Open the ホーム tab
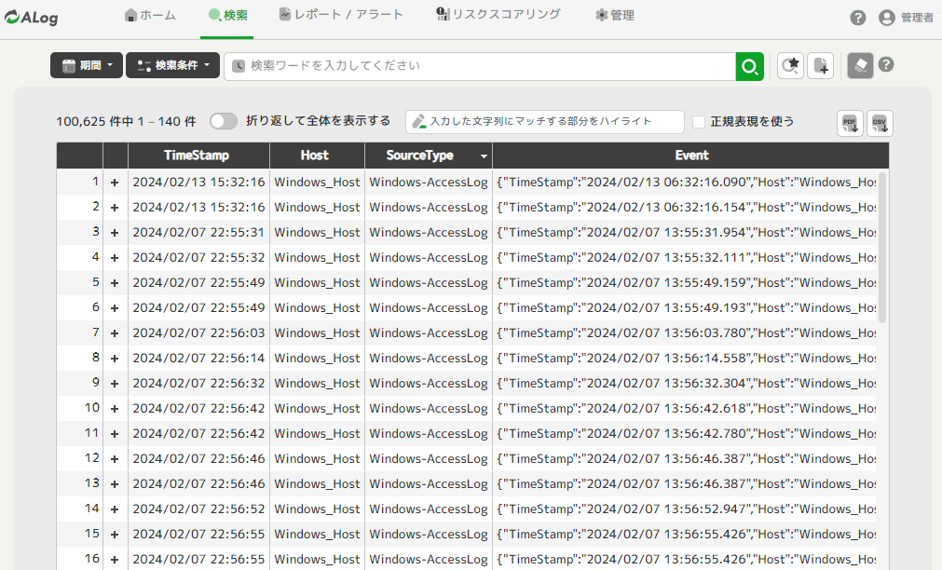The width and height of the screenshot is (942, 570). click(150, 15)
